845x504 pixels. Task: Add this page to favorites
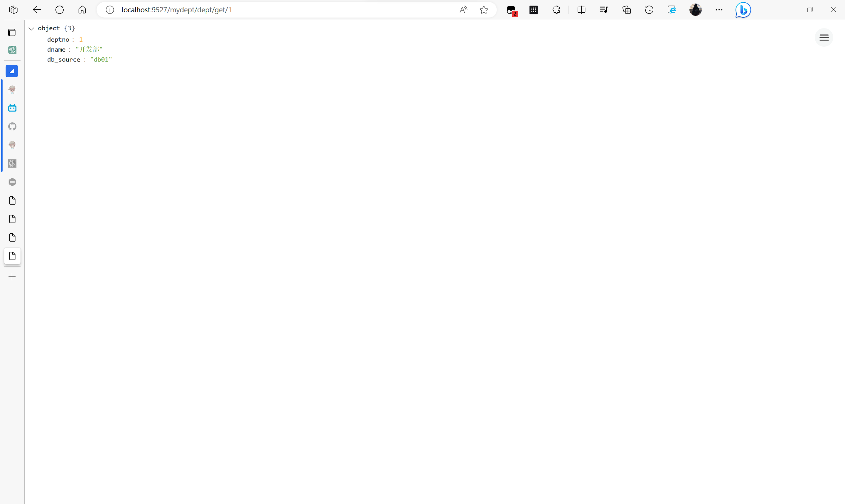click(x=484, y=10)
